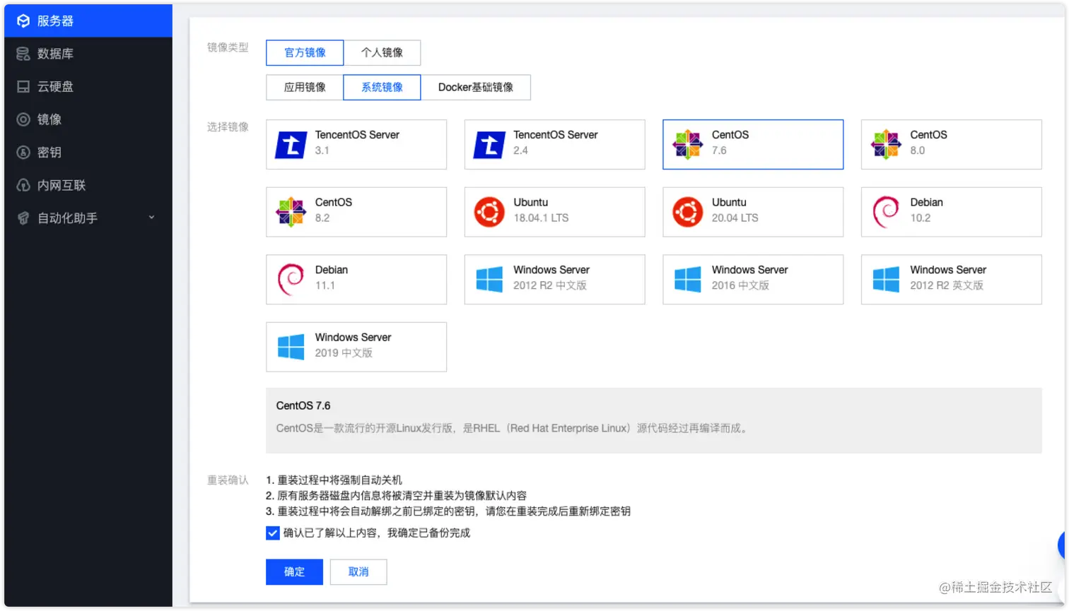The image size is (1069, 611).
Task: Choose the Debian 10.2 version text
Action: click(921, 218)
